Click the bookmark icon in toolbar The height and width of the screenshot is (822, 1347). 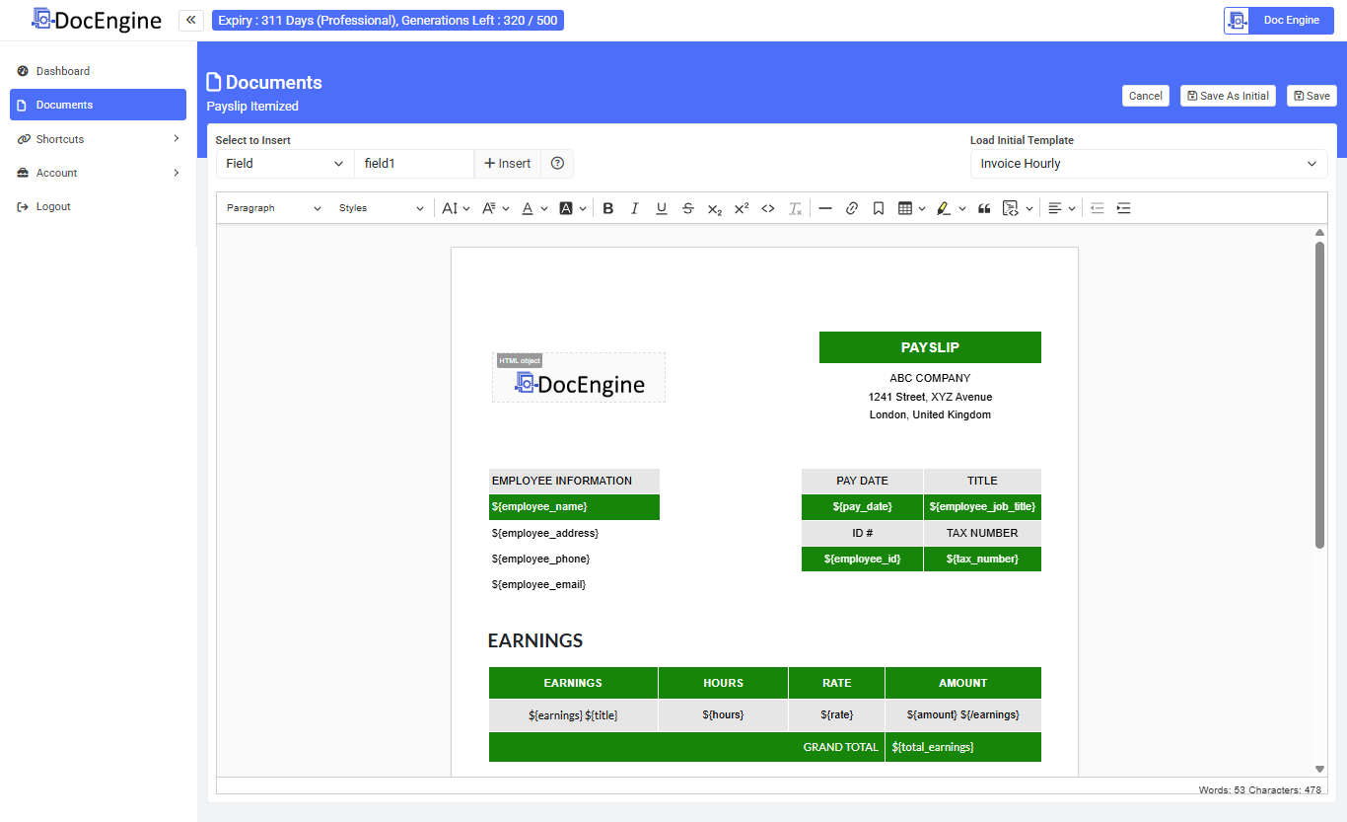click(879, 208)
